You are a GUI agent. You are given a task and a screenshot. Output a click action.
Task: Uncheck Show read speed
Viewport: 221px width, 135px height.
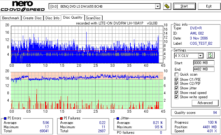(x=176, y=93)
